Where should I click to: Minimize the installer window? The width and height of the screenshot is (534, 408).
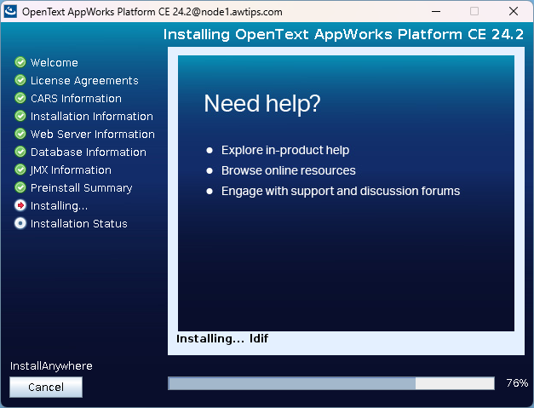pyautogui.click(x=434, y=12)
